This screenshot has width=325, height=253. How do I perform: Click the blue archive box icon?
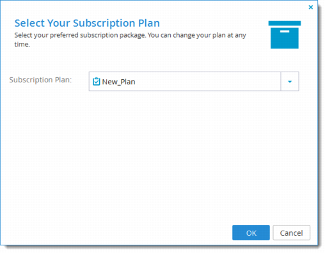(285, 34)
